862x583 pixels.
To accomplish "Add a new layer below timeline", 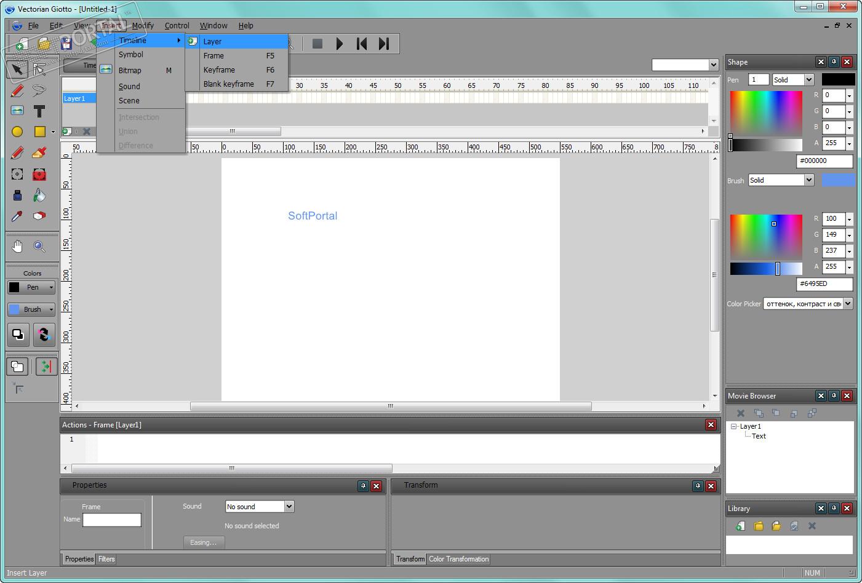I will pos(67,131).
